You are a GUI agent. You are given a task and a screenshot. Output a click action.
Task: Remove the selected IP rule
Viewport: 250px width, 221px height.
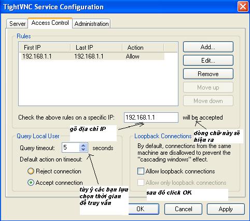208,74
